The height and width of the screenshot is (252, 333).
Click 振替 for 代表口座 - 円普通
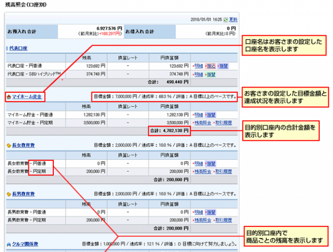point(224,66)
